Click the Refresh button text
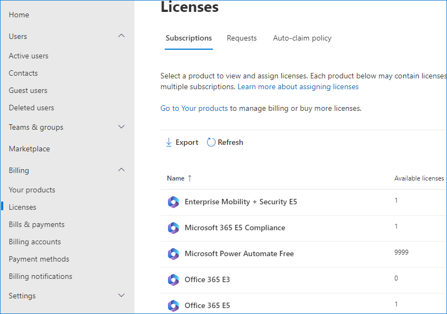 [x=230, y=142]
